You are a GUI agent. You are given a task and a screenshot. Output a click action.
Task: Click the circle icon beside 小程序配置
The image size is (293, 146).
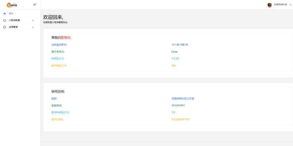coord(5,21)
